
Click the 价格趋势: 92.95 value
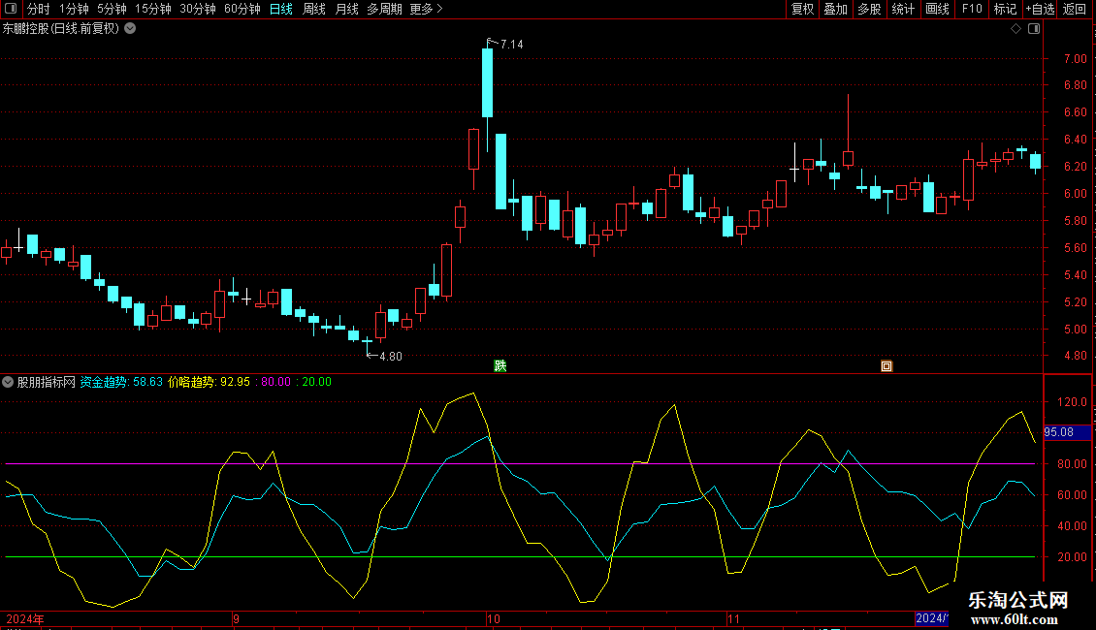tap(209, 382)
